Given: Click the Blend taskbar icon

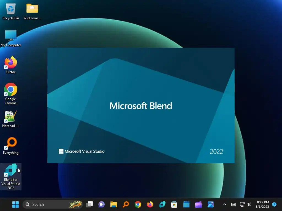Looking at the screenshot, I should click(x=162, y=204).
